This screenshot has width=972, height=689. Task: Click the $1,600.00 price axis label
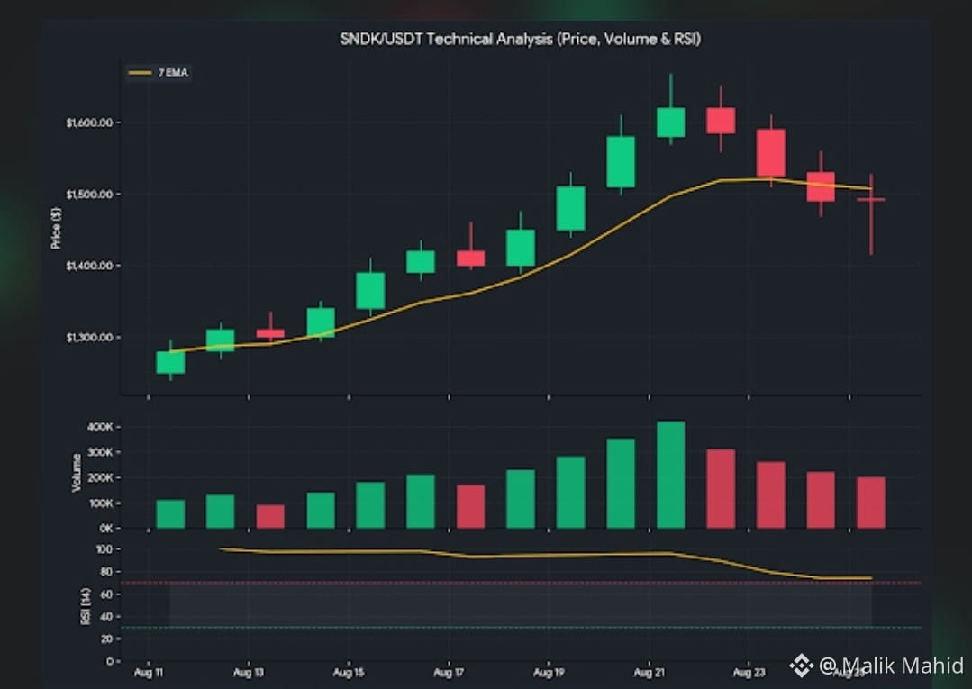pyautogui.click(x=89, y=122)
